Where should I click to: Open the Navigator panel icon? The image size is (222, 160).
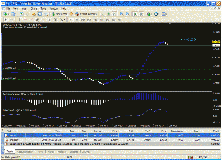34,14
